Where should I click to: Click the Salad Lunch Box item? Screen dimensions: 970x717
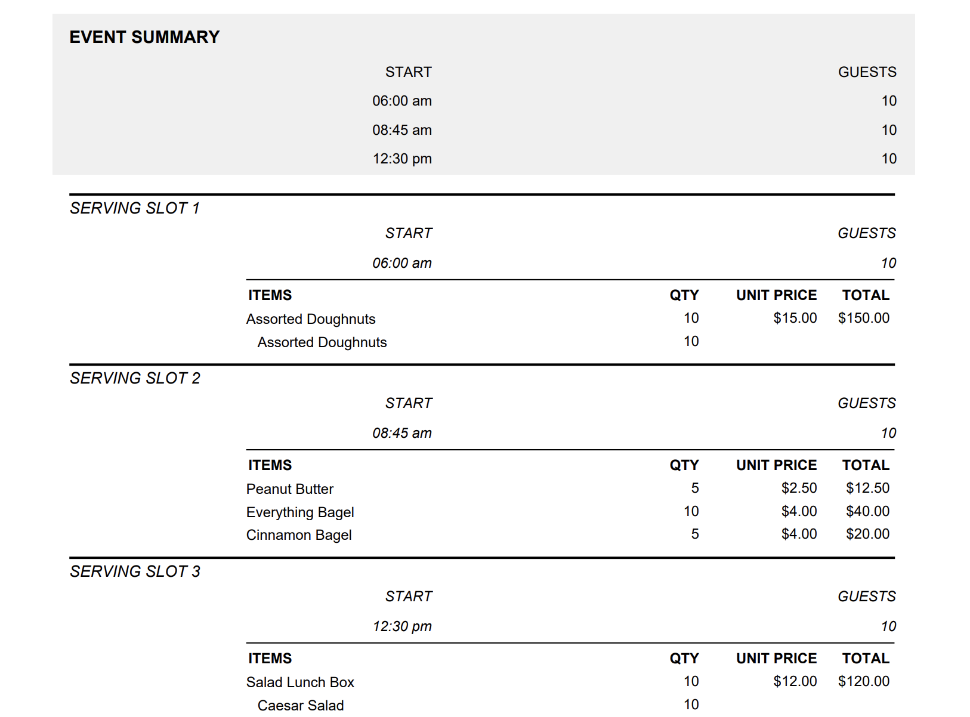click(x=300, y=682)
